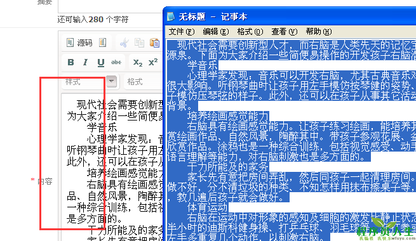Expand the 样式 dropdown arrow
416x241 pixels.
point(111,81)
